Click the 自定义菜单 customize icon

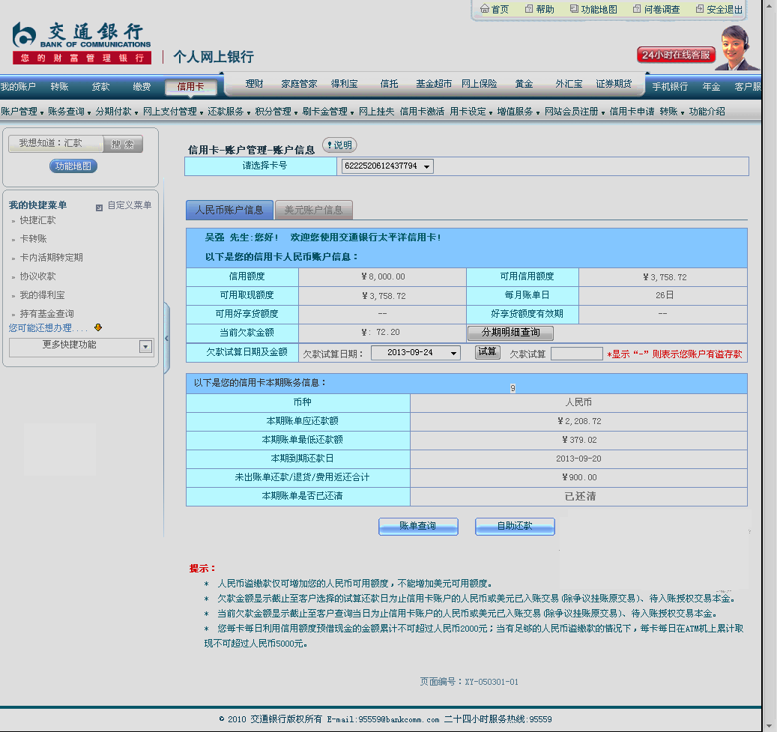point(99,207)
